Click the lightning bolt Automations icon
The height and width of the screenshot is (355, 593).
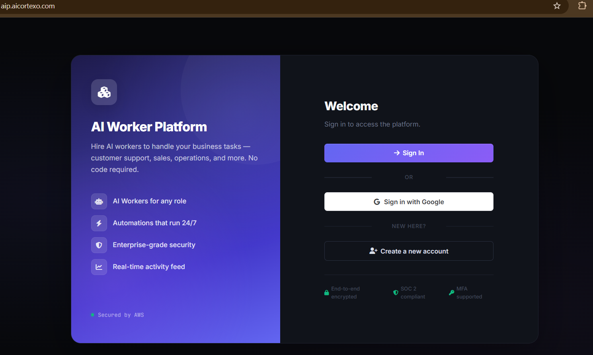coord(99,223)
